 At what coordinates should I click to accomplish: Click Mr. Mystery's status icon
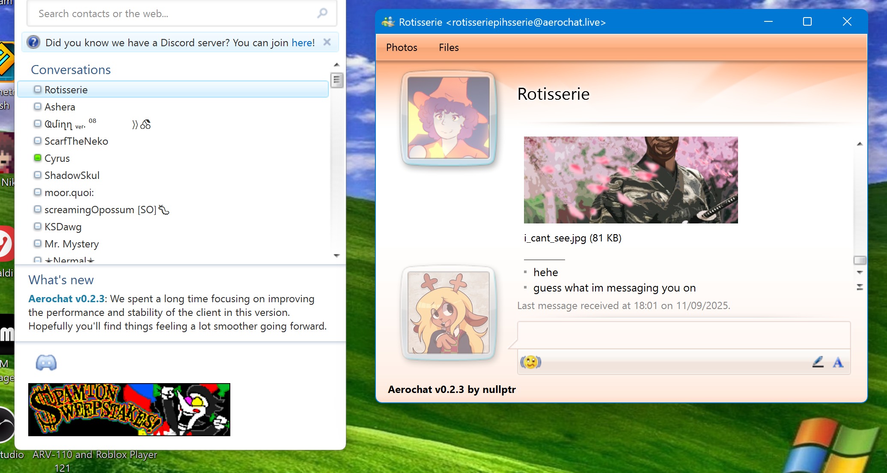[38, 244]
